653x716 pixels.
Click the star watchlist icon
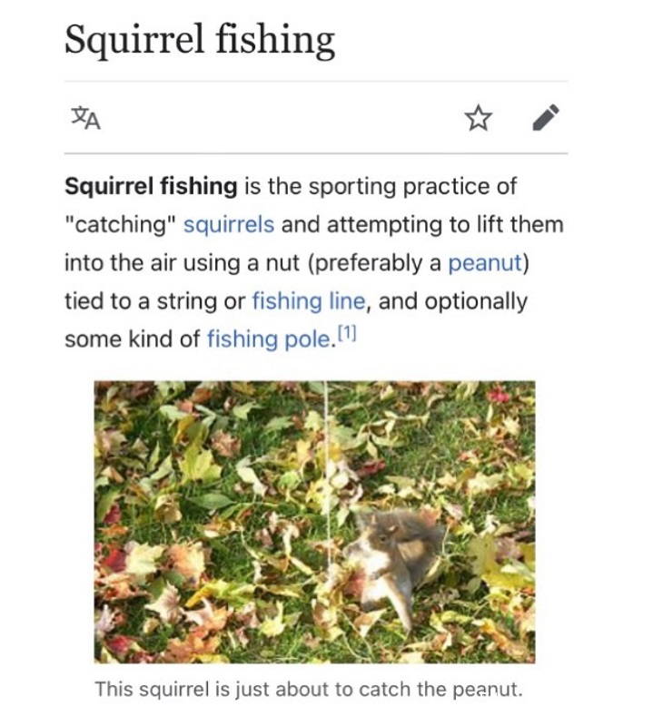pyautogui.click(x=479, y=118)
